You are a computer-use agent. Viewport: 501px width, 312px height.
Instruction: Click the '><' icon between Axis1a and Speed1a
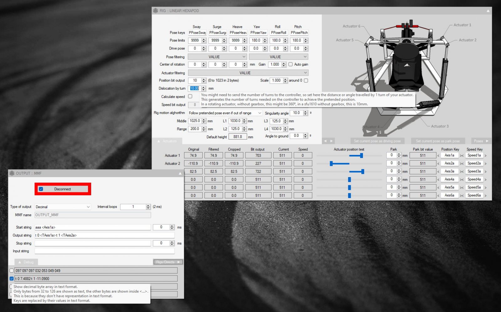pyautogui.click(x=462, y=156)
